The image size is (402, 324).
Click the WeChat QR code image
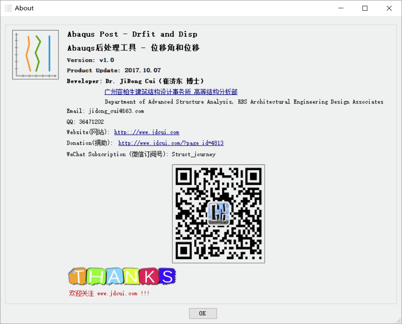click(219, 214)
